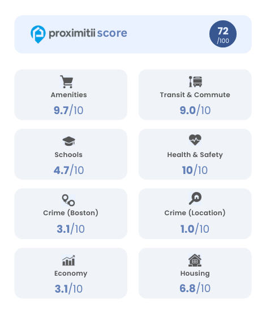Open the Amenities 9.7/10 score
266x322 pixels.
(x=68, y=110)
